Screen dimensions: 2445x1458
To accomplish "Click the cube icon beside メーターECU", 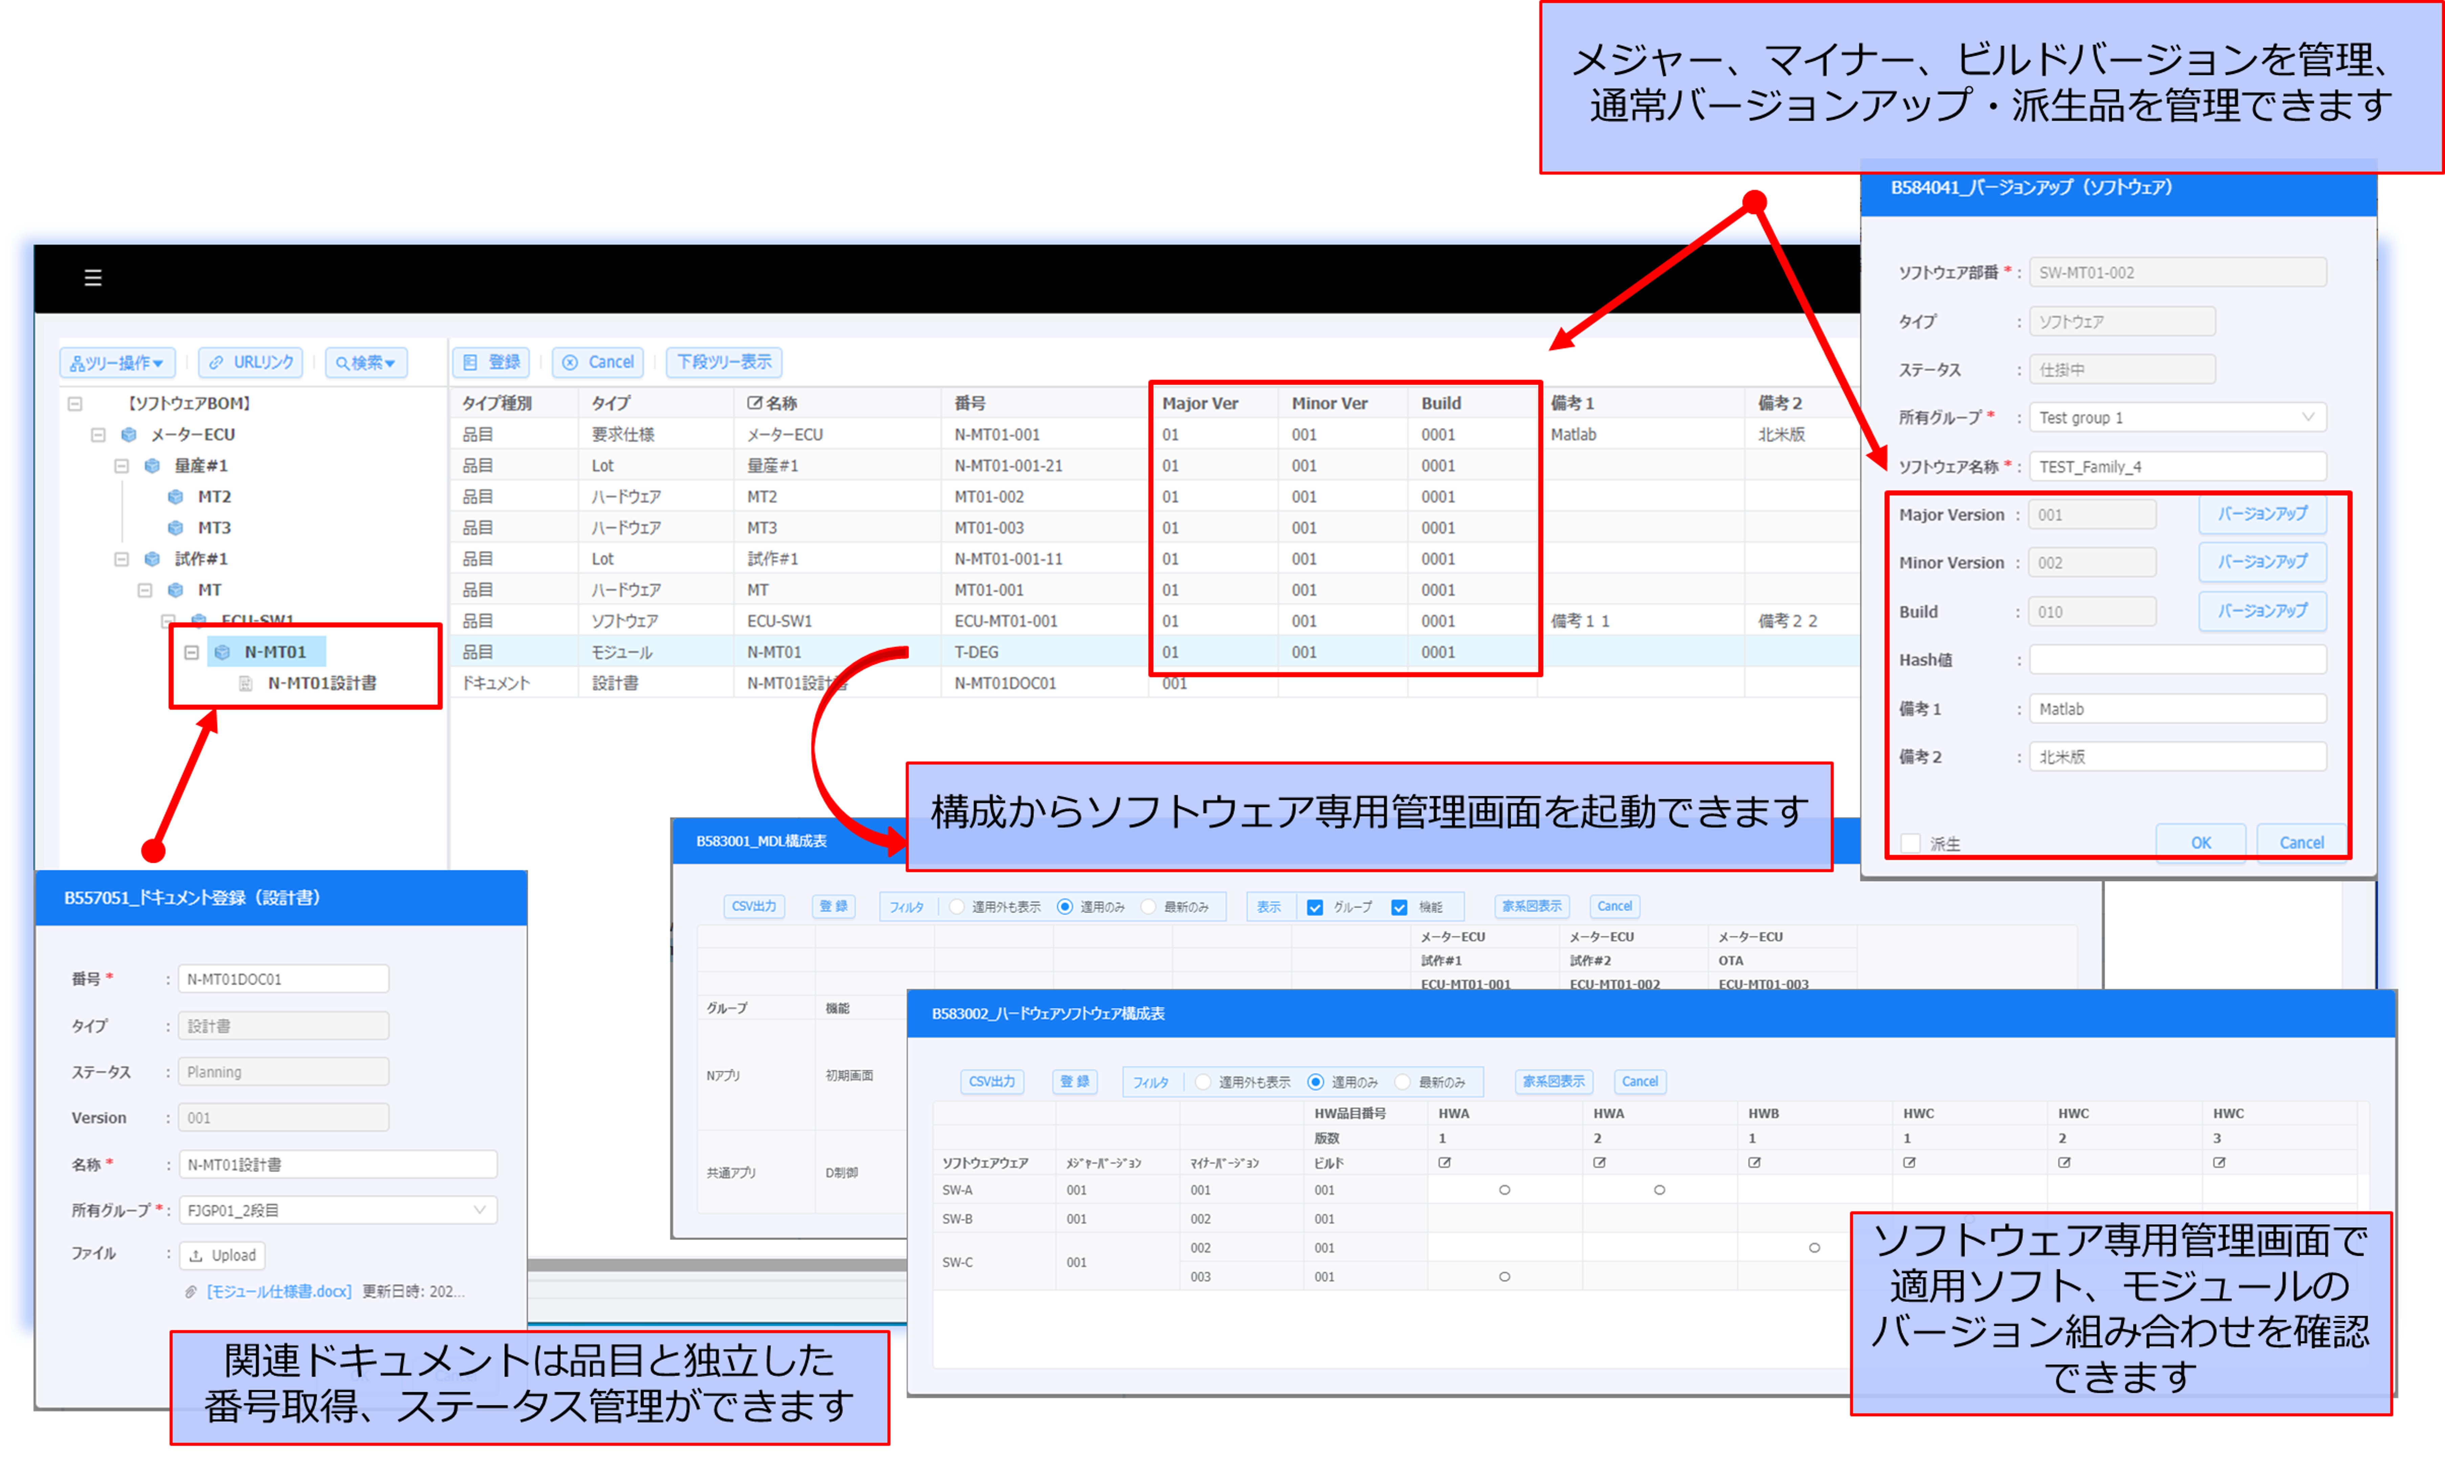I will click(129, 434).
